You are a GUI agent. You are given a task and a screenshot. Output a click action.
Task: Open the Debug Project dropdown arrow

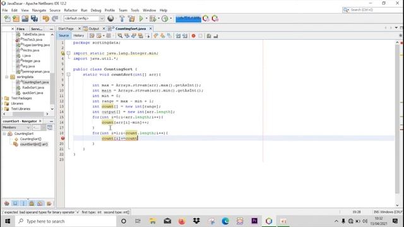click(x=158, y=18)
